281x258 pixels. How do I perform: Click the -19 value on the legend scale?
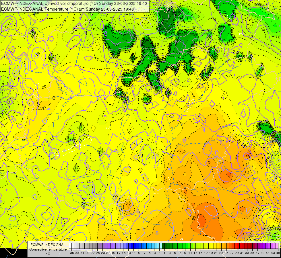[x=113, y=253]
